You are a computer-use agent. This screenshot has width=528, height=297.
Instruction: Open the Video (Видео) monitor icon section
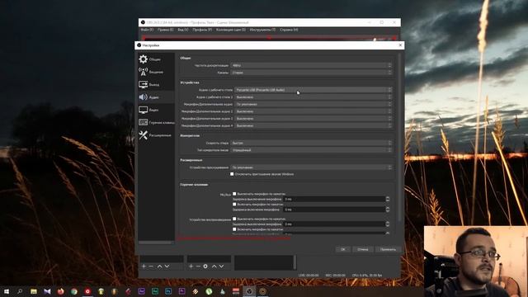(156, 110)
